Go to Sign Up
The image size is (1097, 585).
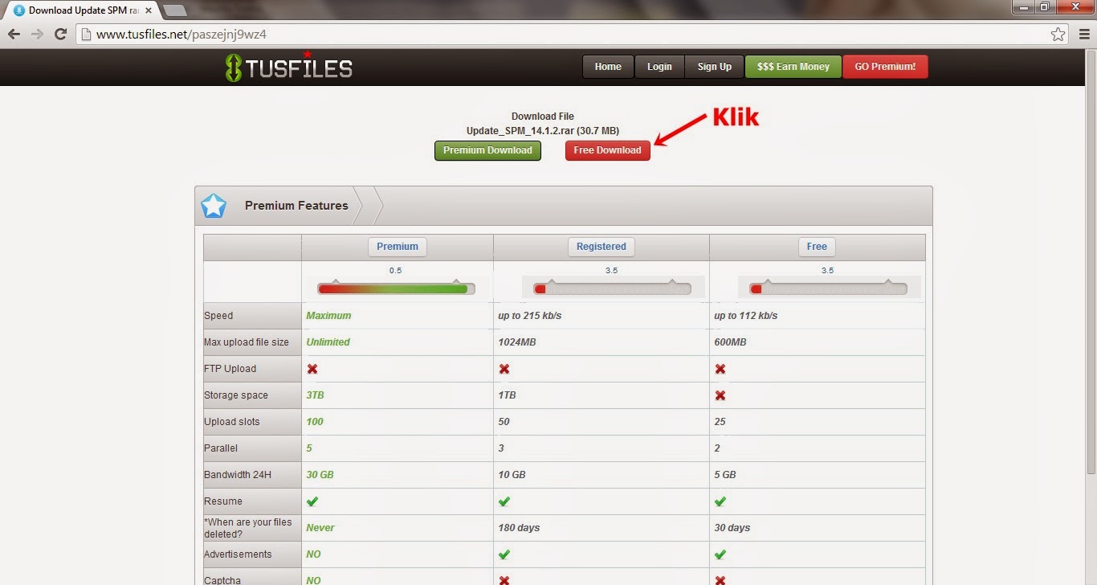point(714,67)
